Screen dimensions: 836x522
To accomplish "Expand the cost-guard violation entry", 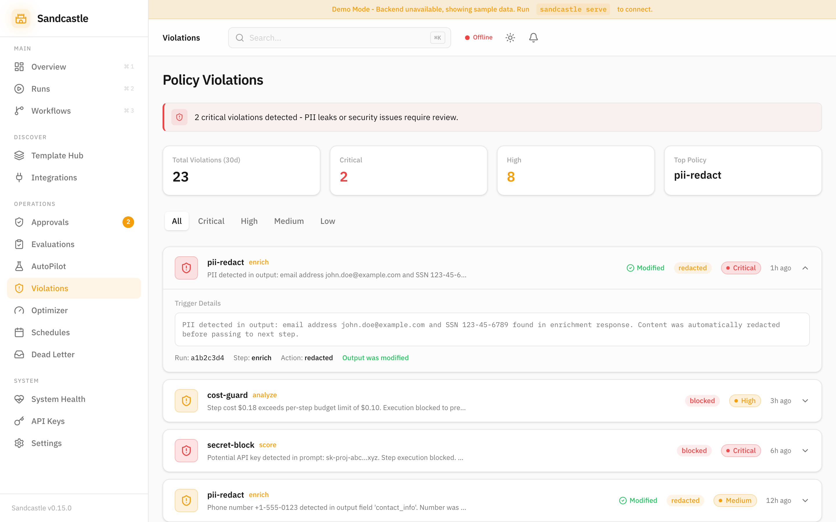I will 805,400.
